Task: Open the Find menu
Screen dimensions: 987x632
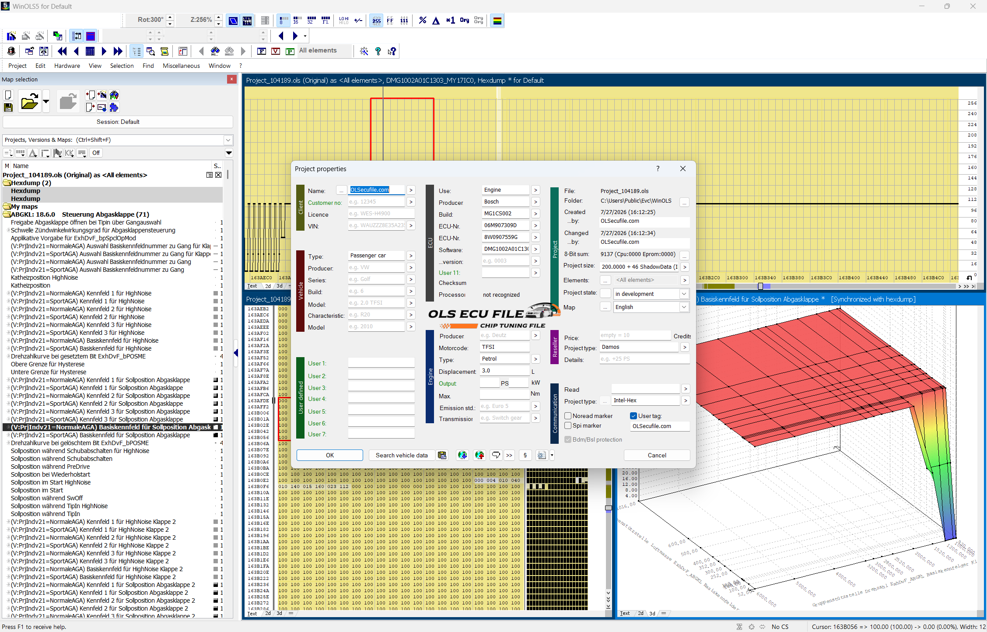Action: 148,66
